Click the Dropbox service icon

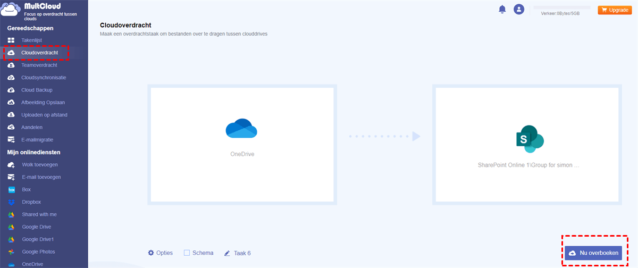point(11,202)
